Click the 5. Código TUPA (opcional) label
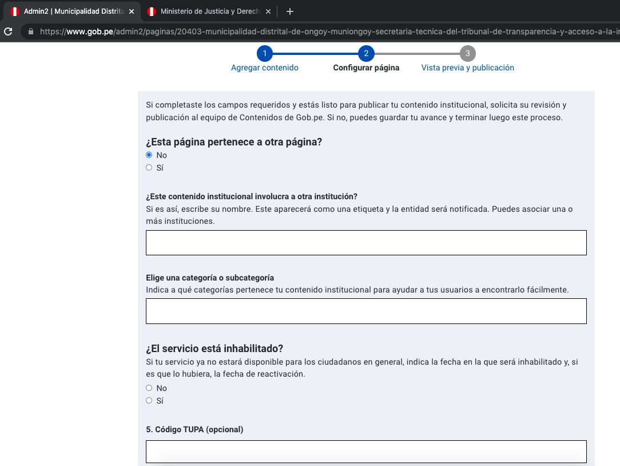Image resolution: width=620 pixels, height=466 pixels. [194, 429]
